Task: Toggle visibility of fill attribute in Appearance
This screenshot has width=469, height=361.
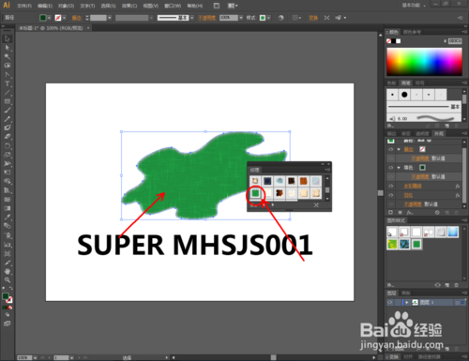Action: click(x=391, y=168)
